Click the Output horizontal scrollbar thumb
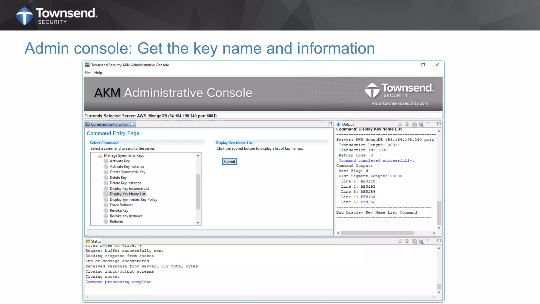This screenshot has width=540, height=304. pos(377,233)
